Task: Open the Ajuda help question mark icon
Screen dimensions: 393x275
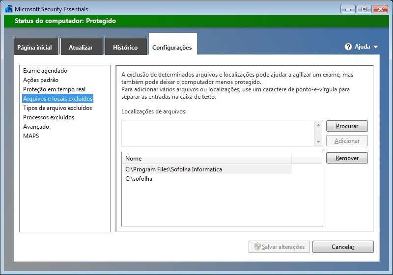Action: [348, 47]
